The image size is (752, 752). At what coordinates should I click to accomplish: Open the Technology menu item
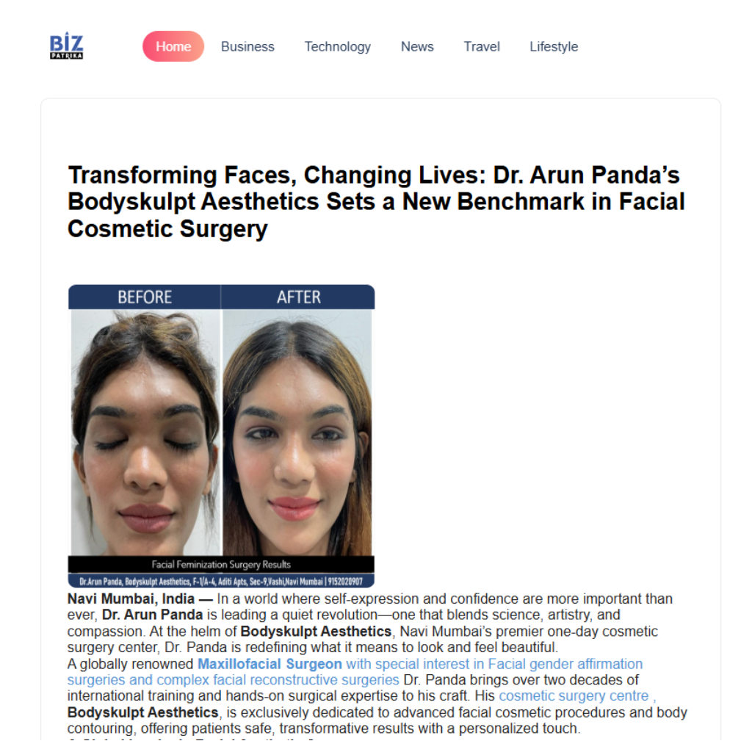[x=338, y=46]
